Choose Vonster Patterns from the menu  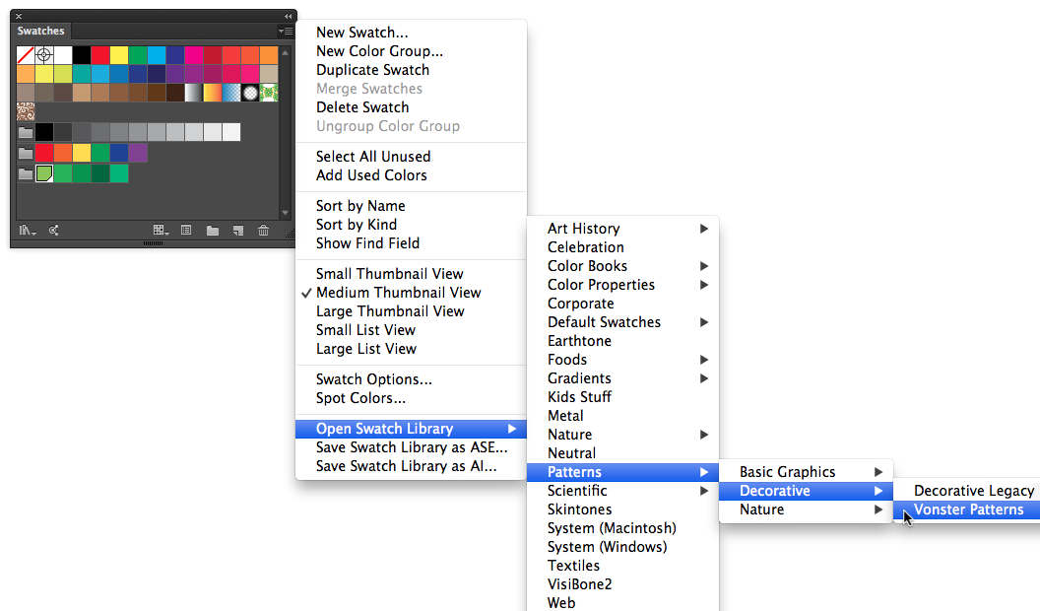pyautogui.click(x=970, y=509)
